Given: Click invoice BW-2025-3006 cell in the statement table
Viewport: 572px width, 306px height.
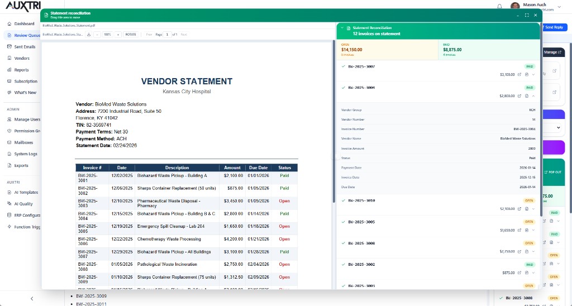Looking at the screenshot, I should [92, 241].
